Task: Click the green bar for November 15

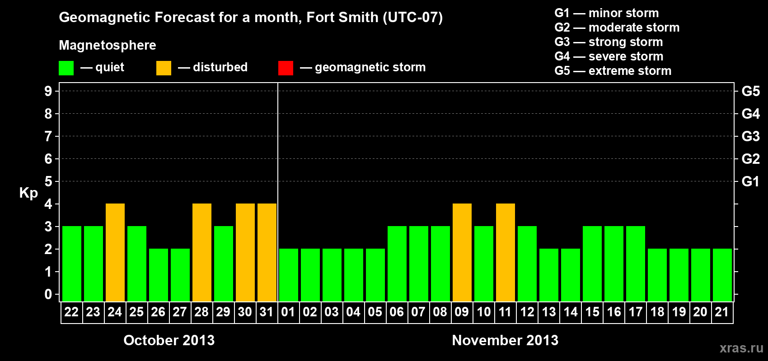Action: 592,264
